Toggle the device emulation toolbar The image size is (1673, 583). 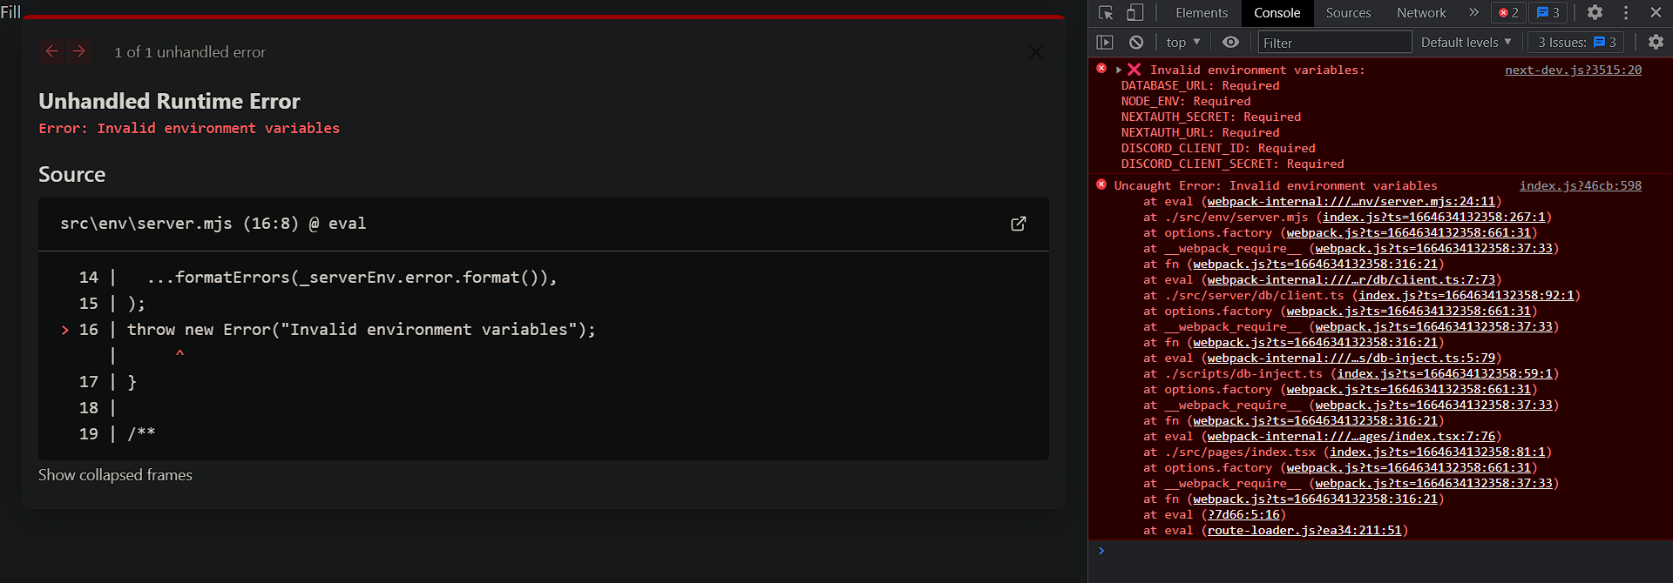[x=1135, y=13]
